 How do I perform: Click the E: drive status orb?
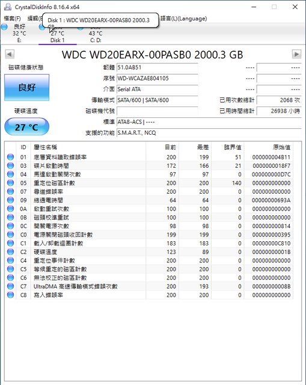[4, 27]
